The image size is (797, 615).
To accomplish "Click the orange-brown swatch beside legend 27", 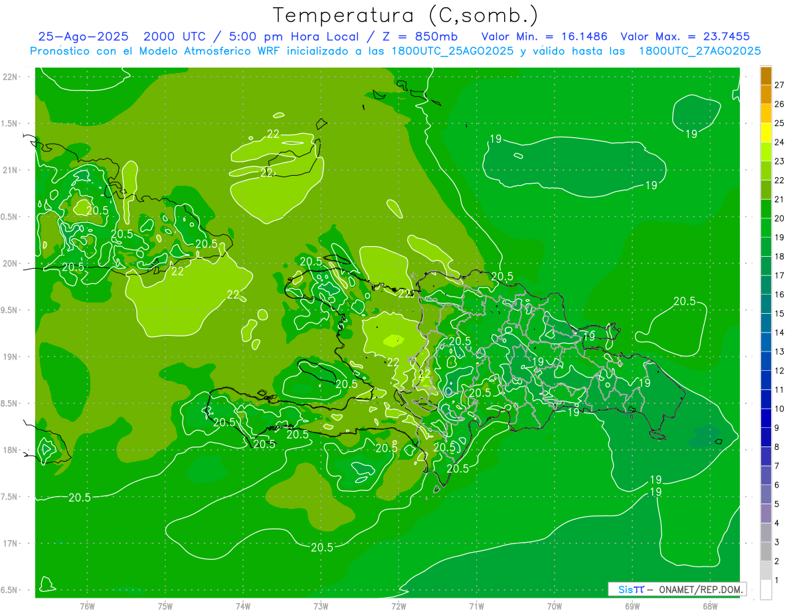I will click(766, 76).
